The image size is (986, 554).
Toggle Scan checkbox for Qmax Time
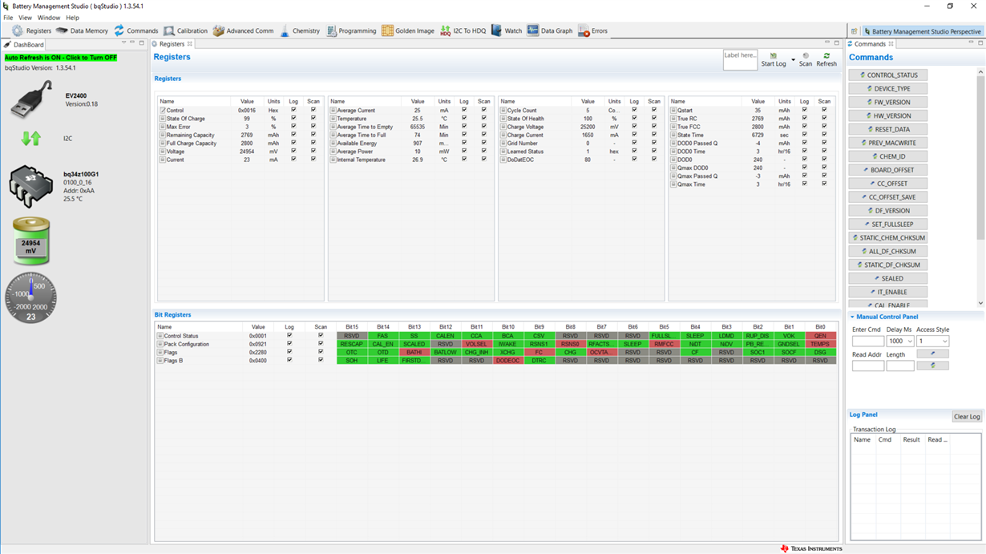[x=824, y=184]
